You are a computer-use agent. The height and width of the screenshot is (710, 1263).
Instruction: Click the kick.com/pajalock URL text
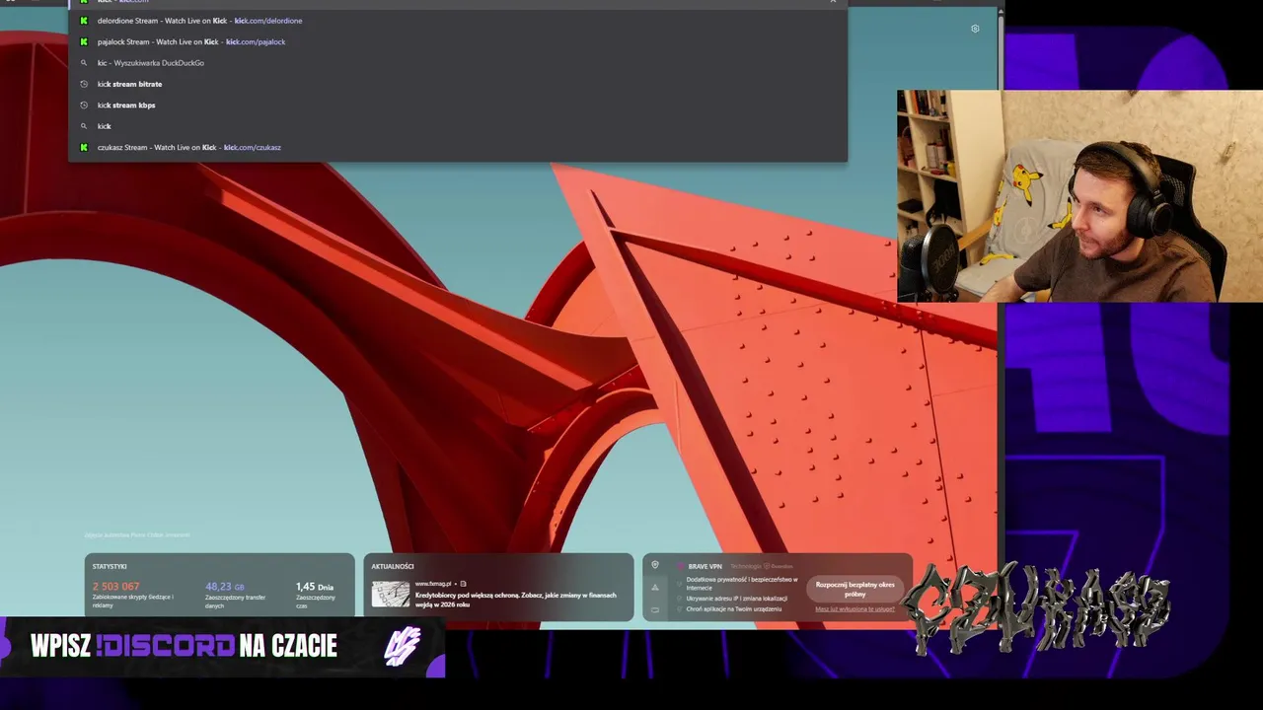click(x=256, y=41)
